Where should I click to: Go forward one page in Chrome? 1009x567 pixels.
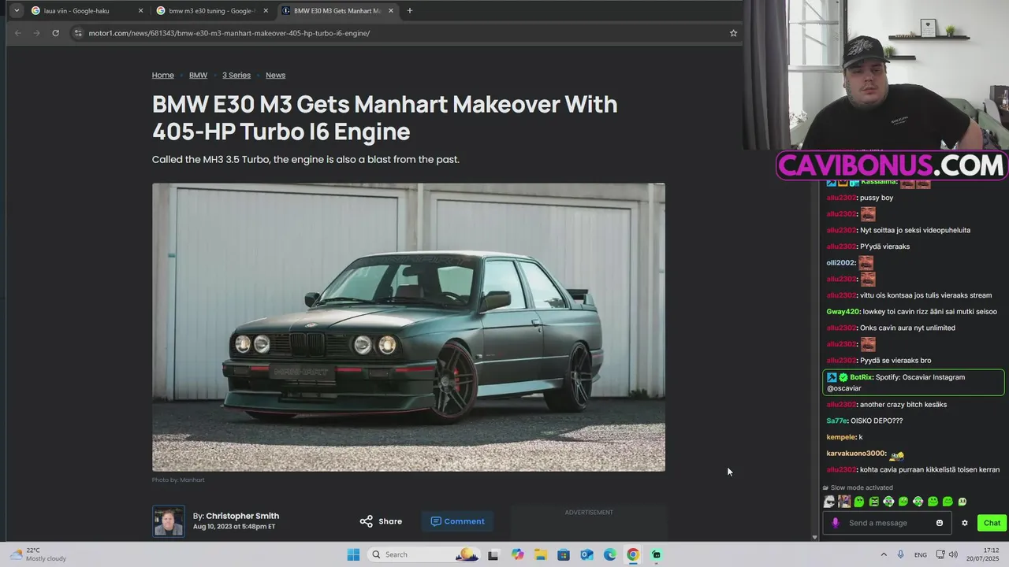click(x=36, y=33)
